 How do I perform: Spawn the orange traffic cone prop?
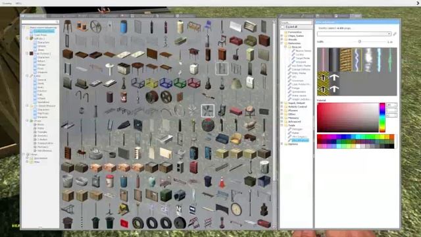(x=222, y=182)
